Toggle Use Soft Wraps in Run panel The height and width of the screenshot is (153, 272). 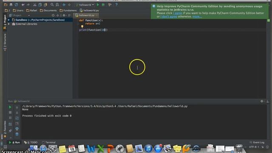point(17,118)
